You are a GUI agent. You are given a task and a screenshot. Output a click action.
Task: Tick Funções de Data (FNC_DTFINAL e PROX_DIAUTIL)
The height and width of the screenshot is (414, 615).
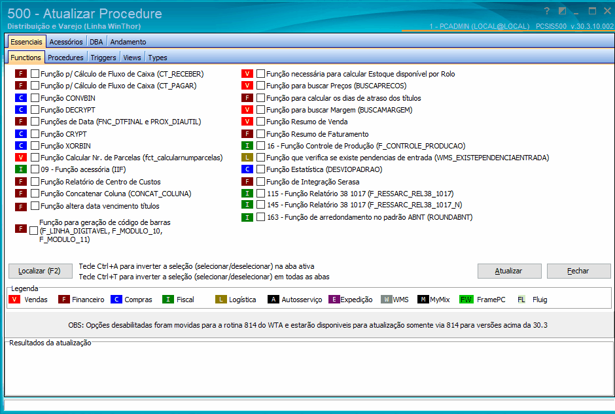(x=35, y=122)
